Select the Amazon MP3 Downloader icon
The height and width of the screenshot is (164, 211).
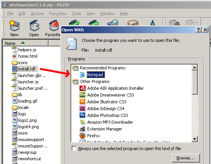(82, 122)
